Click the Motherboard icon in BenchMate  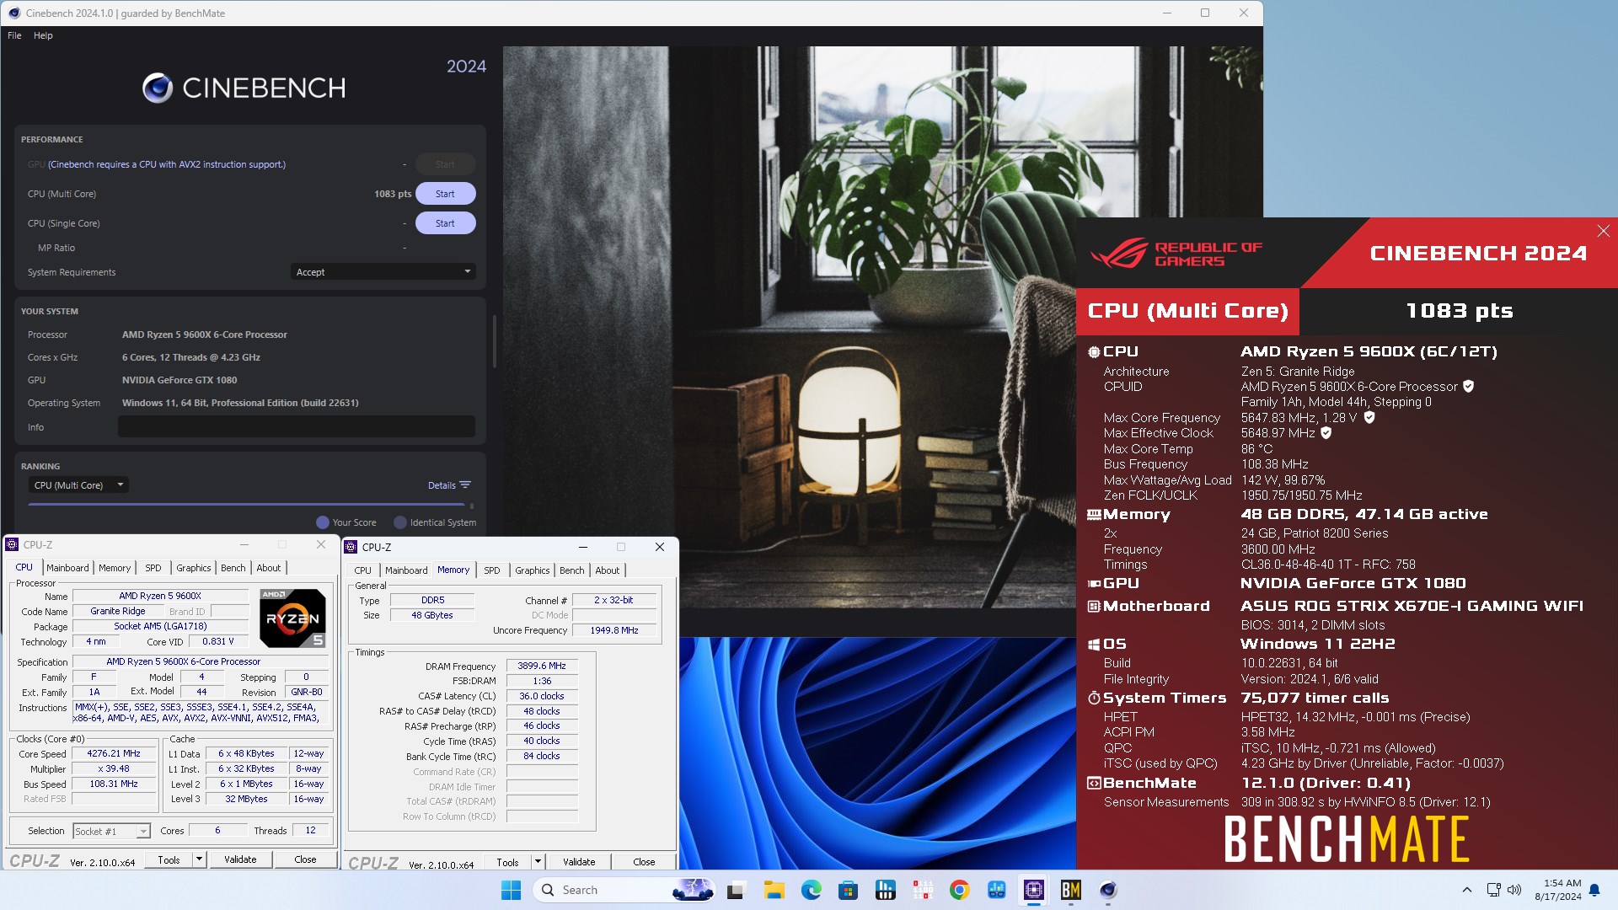point(1094,606)
